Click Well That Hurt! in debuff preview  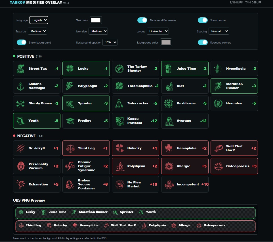click(x=124, y=225)
